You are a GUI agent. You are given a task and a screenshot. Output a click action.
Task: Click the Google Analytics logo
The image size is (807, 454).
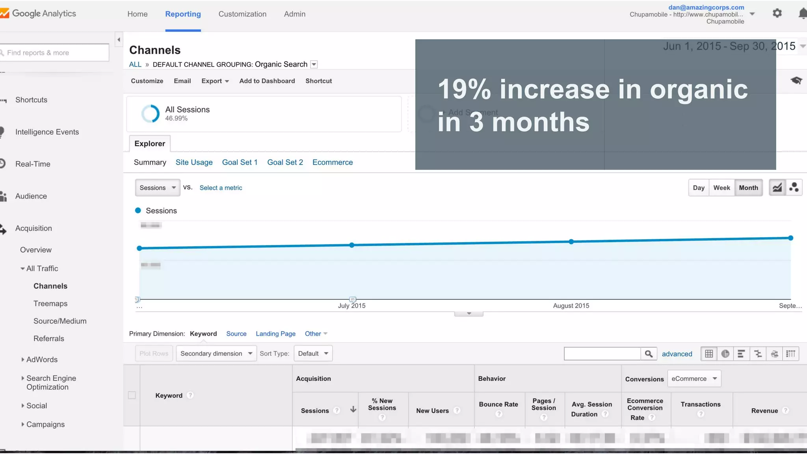coord(38,13)
